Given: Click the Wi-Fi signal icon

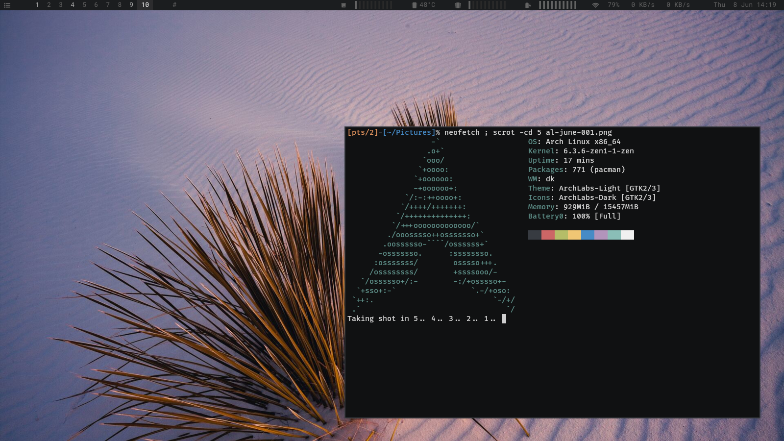Looking at the screenshot, I should (596, 5).
